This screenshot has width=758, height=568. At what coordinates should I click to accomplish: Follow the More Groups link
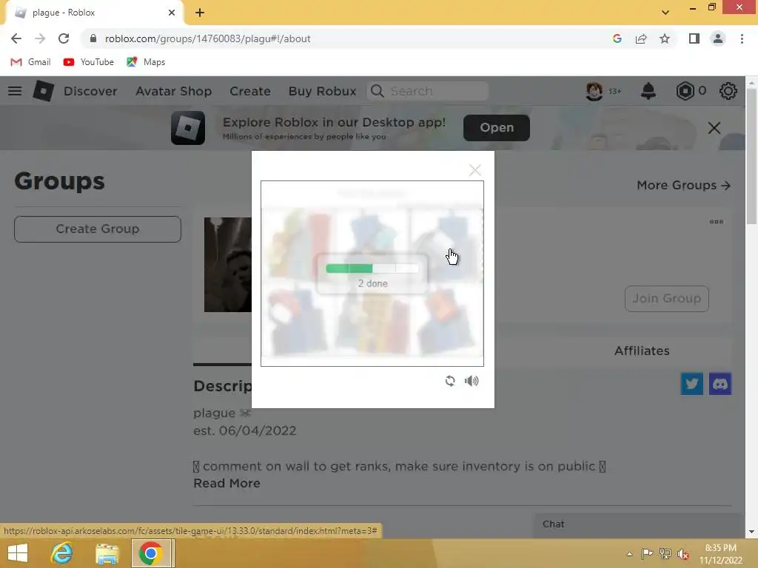683,186
